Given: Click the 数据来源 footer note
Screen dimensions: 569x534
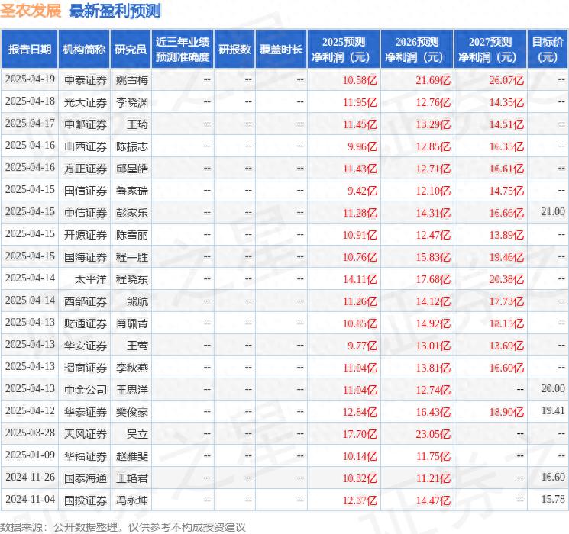Looking at the screenshot, I should (123, 526).
